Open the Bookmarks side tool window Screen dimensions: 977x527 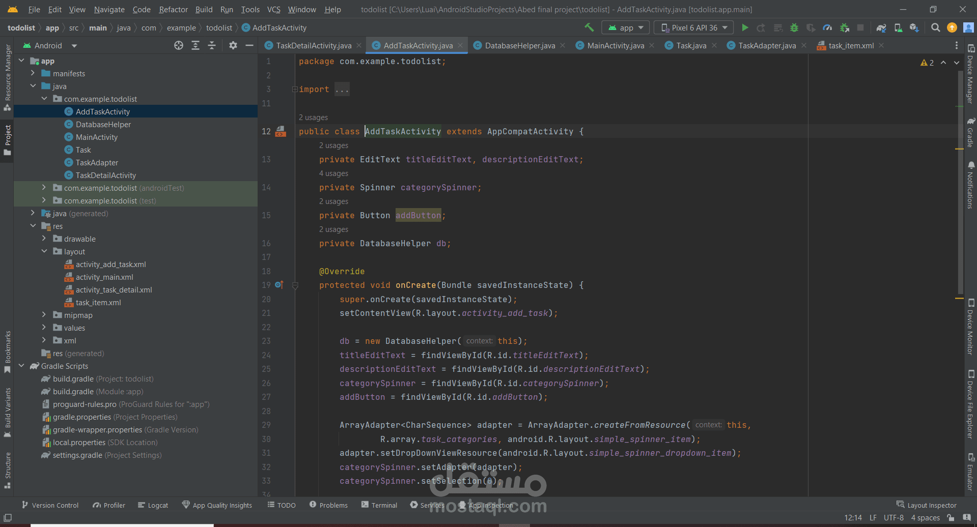click(8, 352)
